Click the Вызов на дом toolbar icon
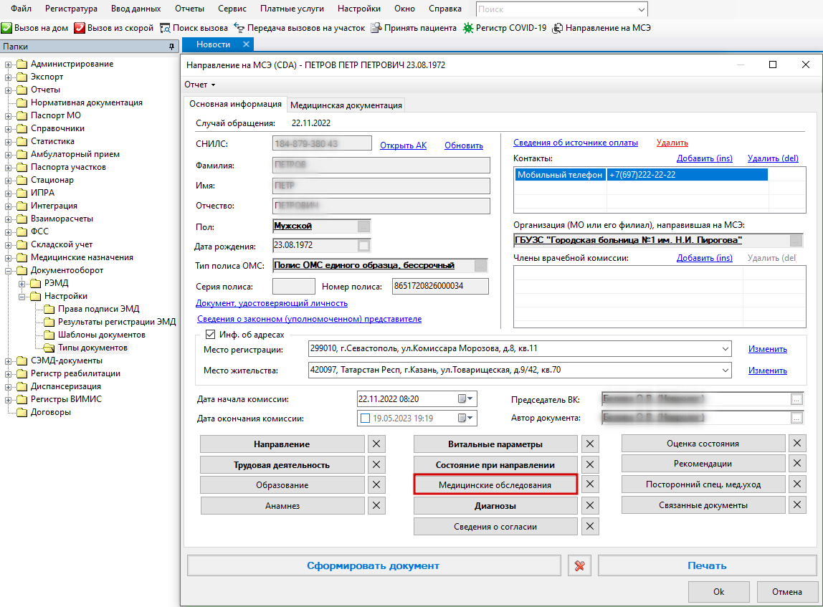 7,28
